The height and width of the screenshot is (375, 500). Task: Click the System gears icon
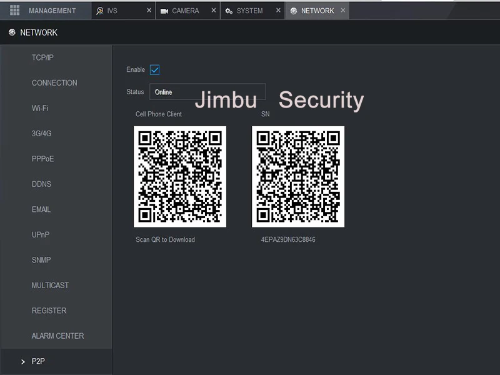(x=229, y=11)
